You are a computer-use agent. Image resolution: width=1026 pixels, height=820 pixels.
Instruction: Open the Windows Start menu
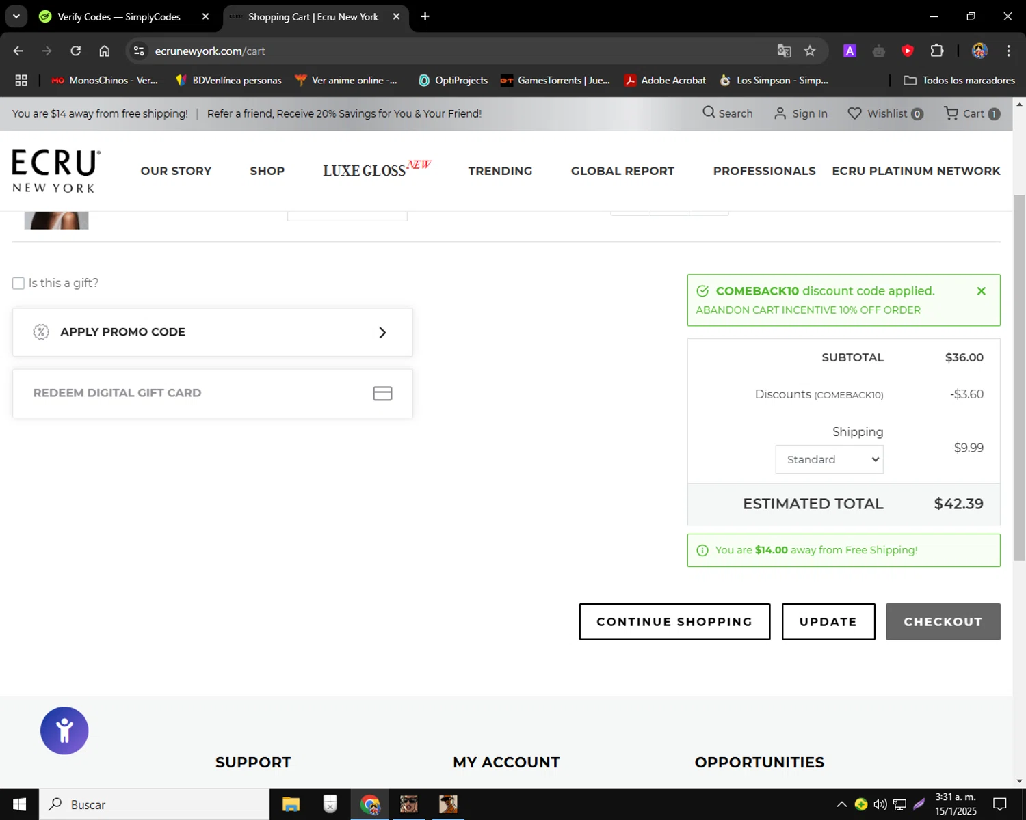pyautogui.click(x=19, y=804)
